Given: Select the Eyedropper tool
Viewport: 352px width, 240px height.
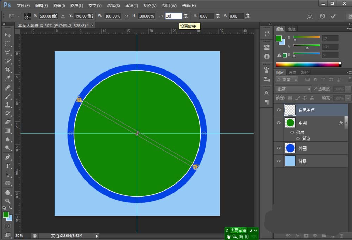Looking at the screenshot, I should click(x=7, y=78).
